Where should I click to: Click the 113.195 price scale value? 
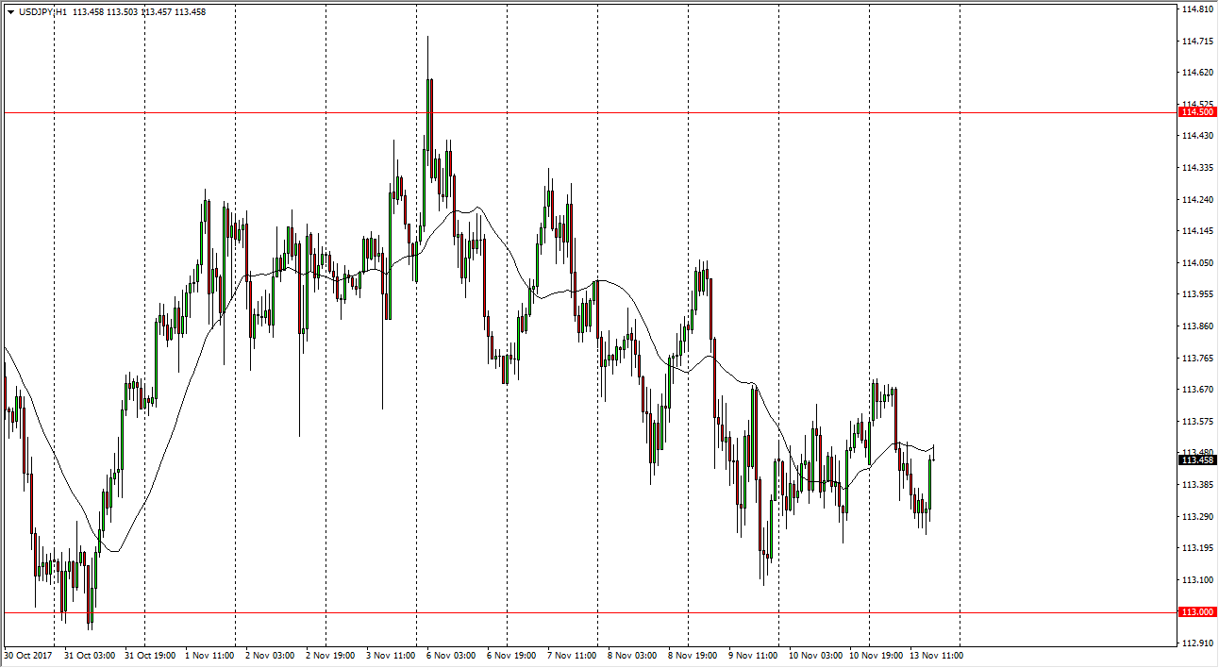(x=1196, y=548)
